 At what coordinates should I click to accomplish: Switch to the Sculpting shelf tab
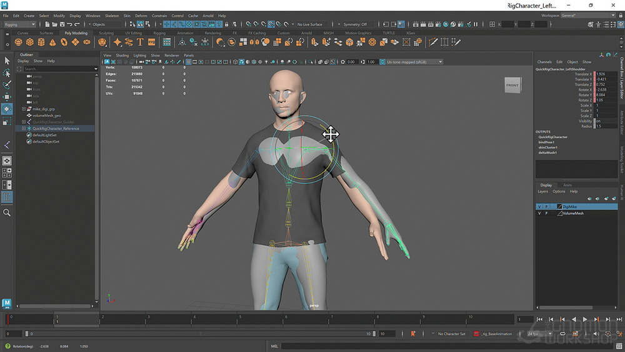tap(106, 33)
